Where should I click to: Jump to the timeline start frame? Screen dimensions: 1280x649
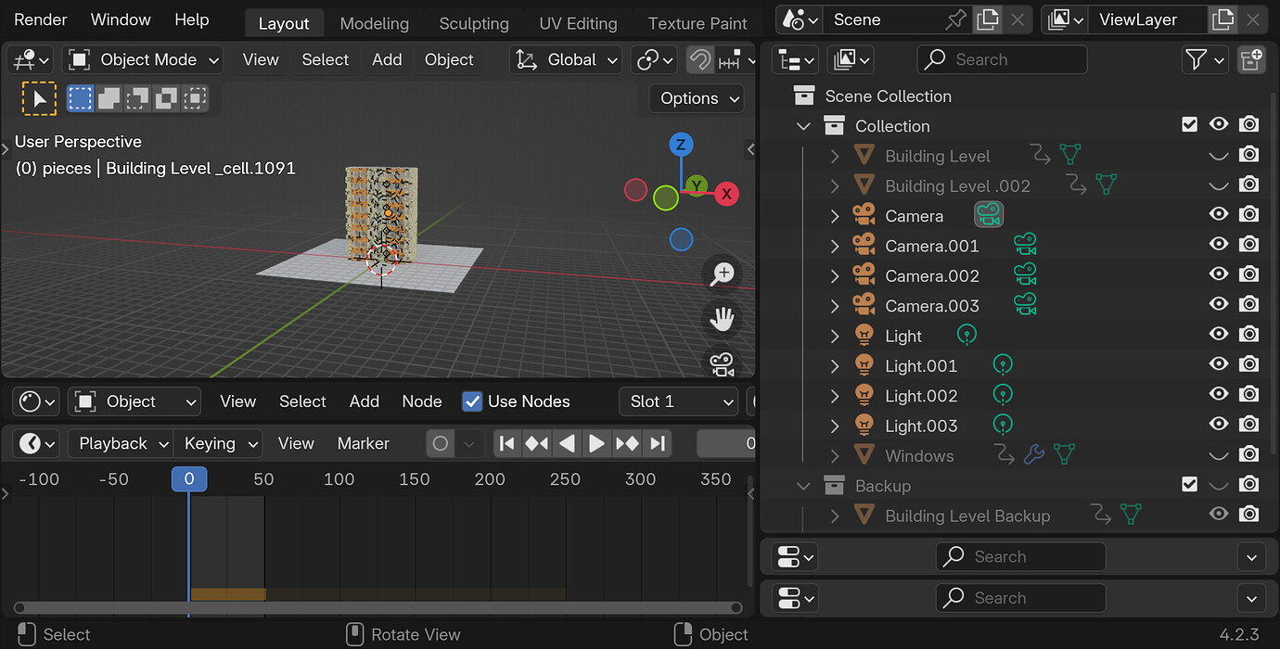coord(506,443)
